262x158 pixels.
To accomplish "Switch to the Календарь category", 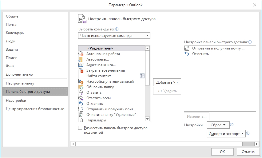I will coord(35,33).
